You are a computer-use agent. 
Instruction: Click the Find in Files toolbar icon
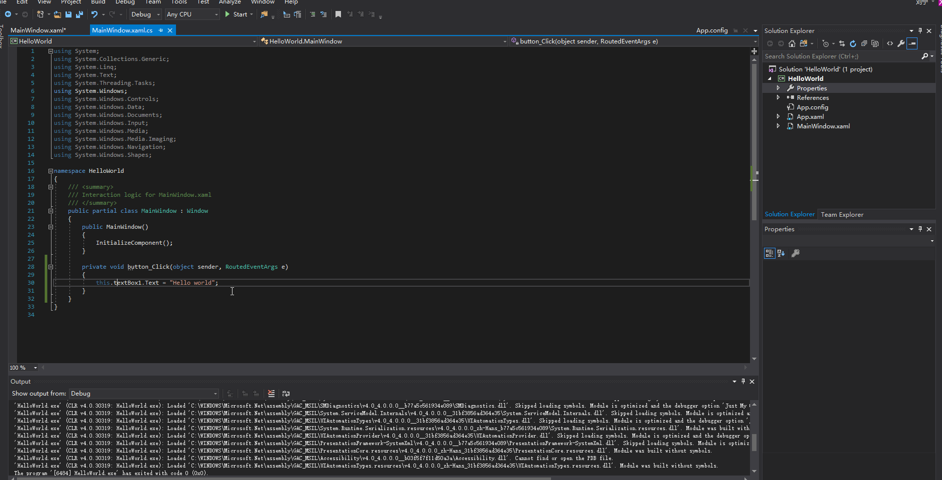pyautogui.click(x=264, y=14)
